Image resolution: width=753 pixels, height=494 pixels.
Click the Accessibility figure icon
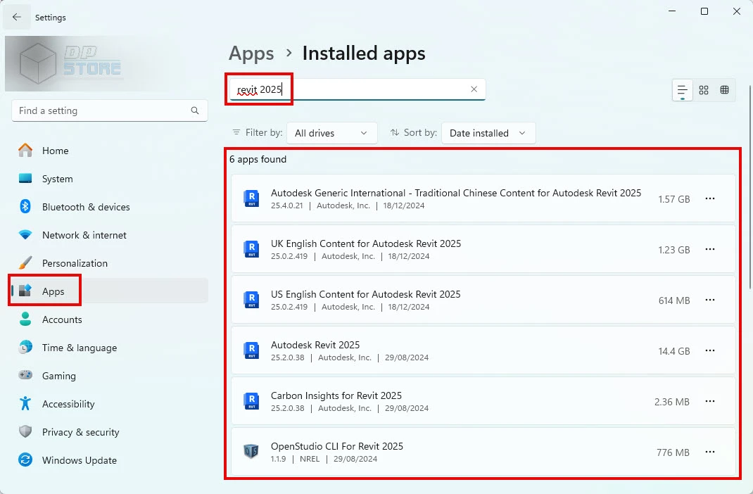25,403
